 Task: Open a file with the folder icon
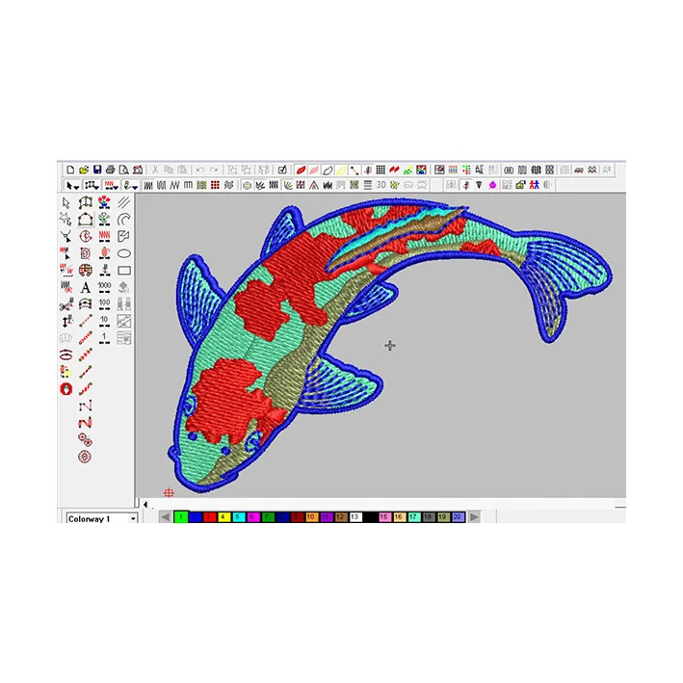coord(84,170)
